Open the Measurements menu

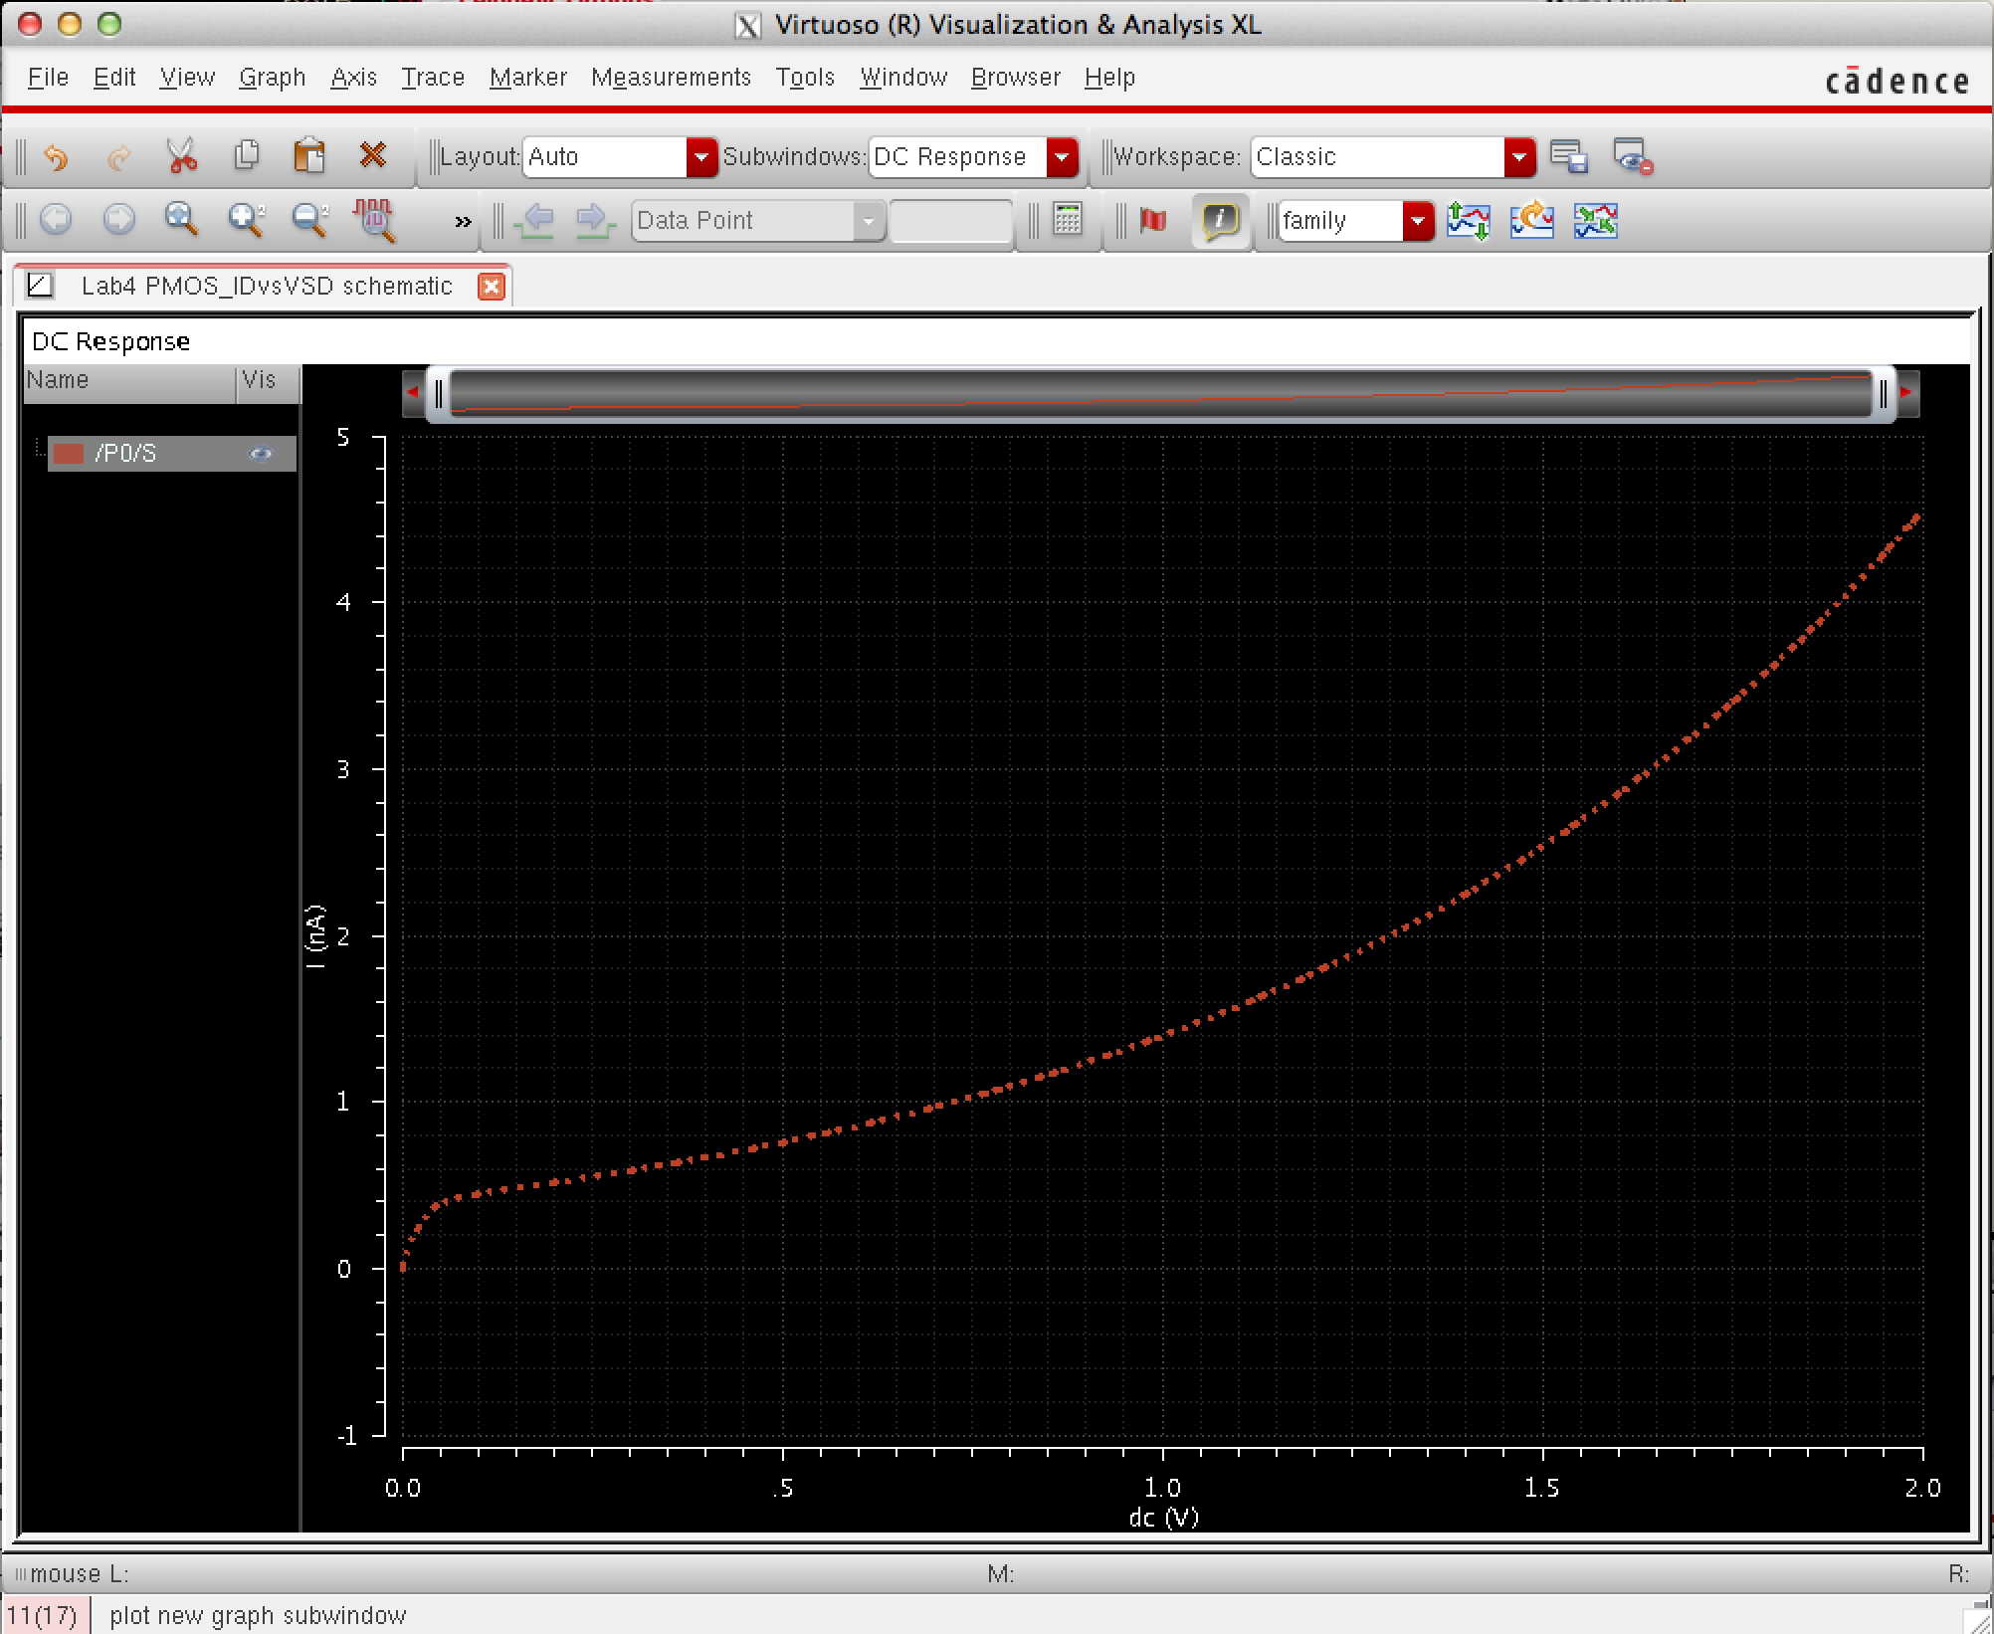(x=671, y=77)
